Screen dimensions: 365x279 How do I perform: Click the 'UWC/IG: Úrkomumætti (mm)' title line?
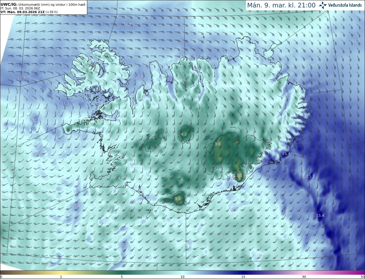click(x=42, y=4)
